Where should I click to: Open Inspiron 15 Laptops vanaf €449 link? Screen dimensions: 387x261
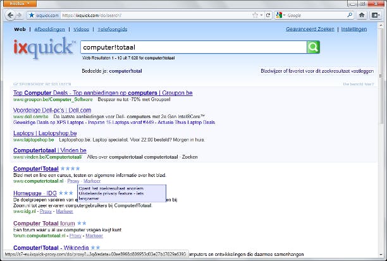[121, 123]
